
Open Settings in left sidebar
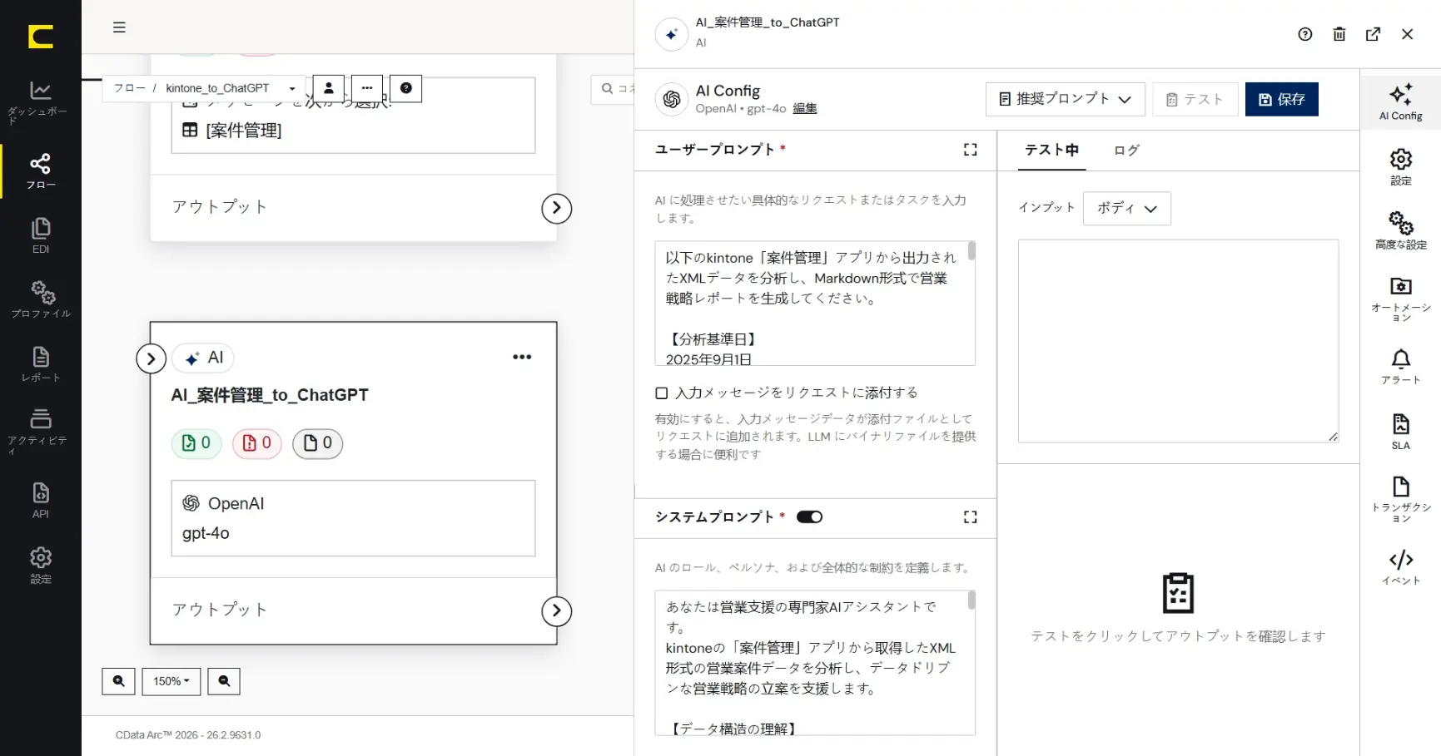coord(40,566)
